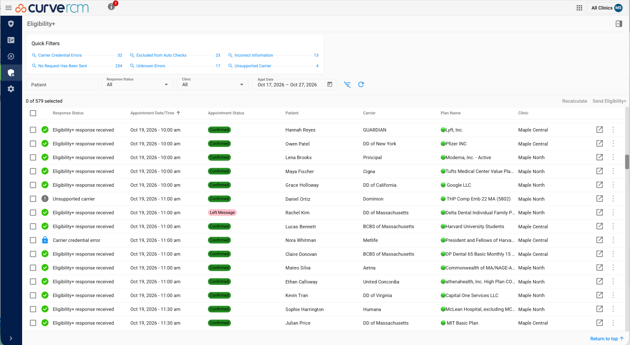Viewport: 630px width, 345px height.
Task: Open more options for Owen Patel row
Action: pos(613,143)
